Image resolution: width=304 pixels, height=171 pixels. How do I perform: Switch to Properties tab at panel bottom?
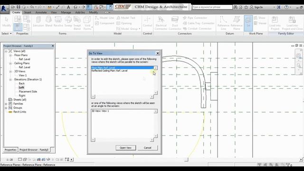pos(10,150)
